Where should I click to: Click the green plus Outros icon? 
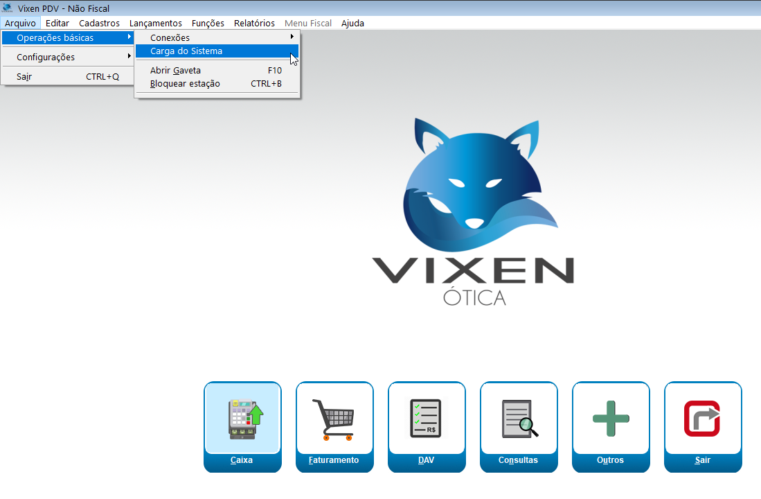click(x=611, y=419)
